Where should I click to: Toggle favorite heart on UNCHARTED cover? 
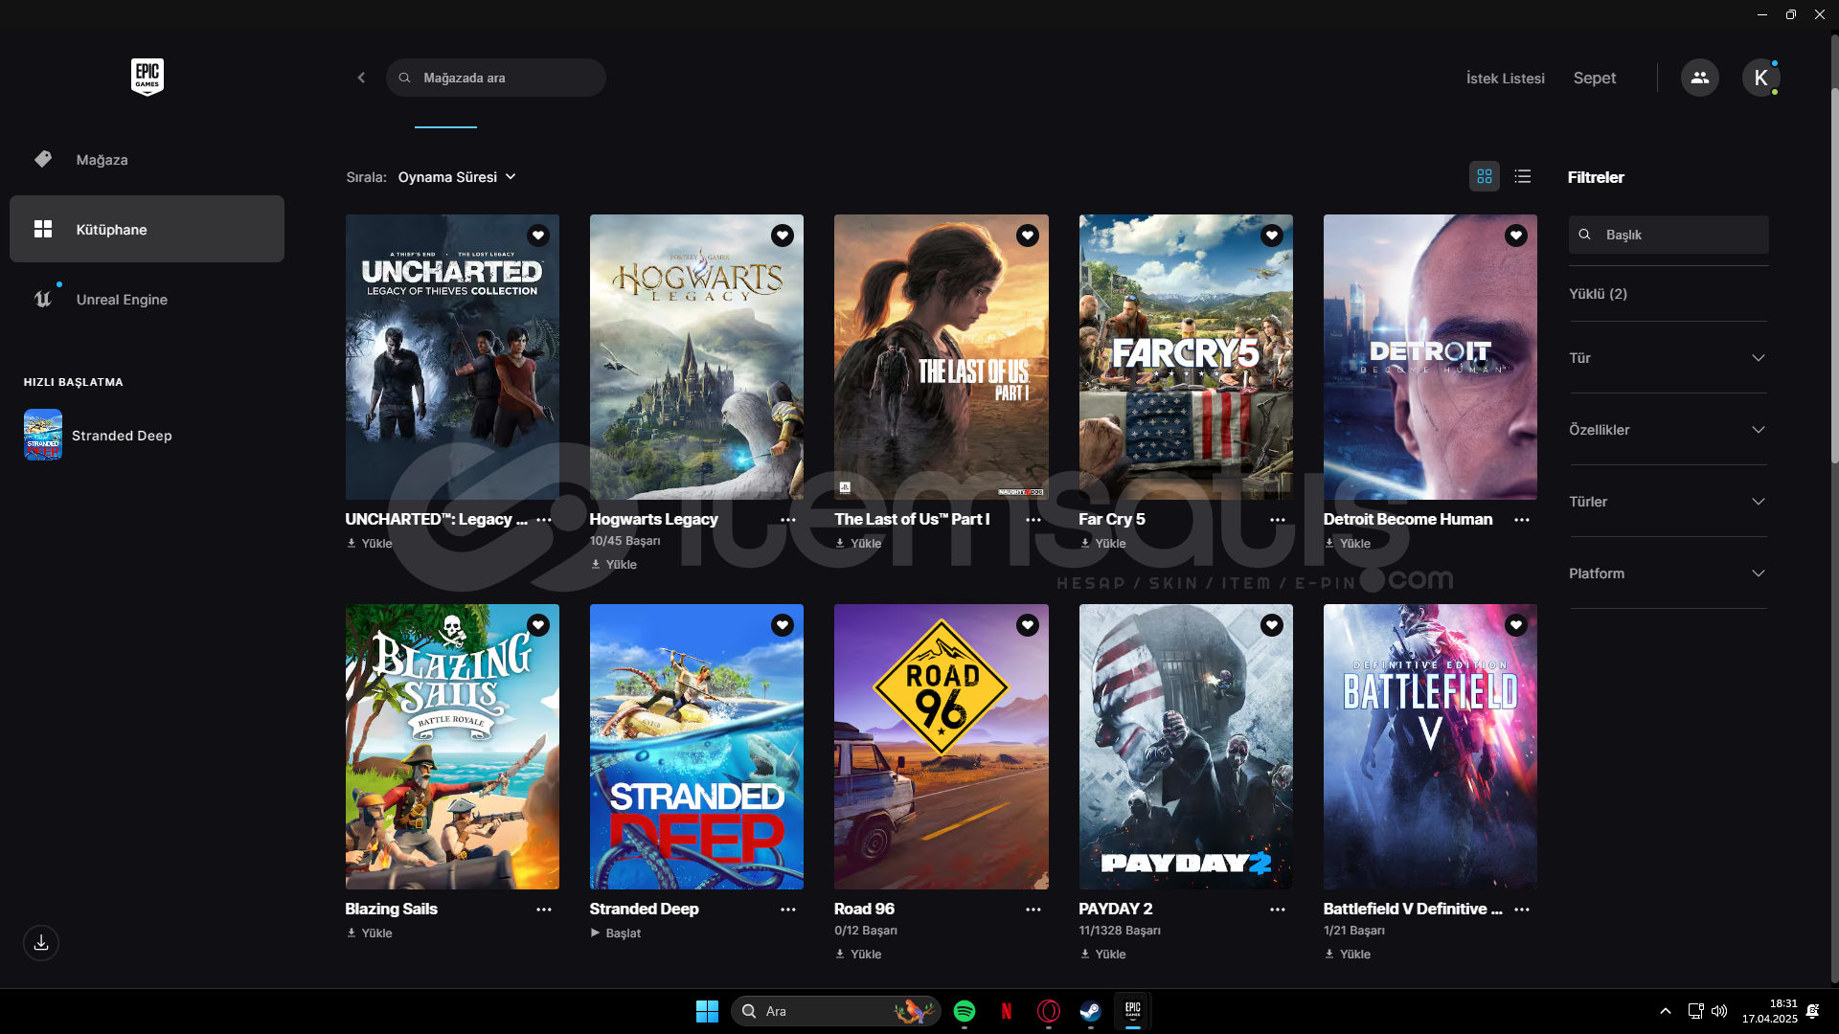click(538, 236)
